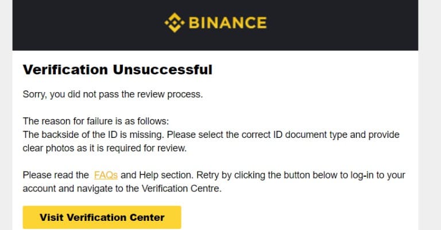The height and width of the screenshot is (230, 441).
Task: Click 'clear photos as it is required' line
Action: point(105,148)
